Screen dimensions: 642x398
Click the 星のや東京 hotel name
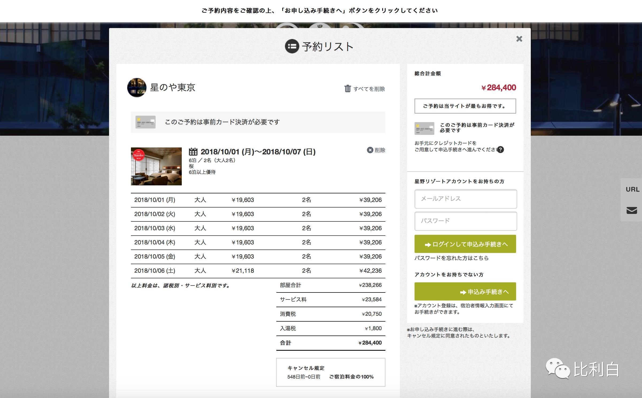(173, 87)
